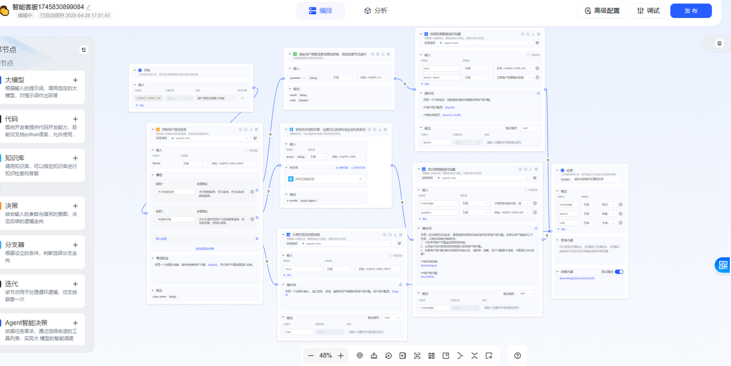Click 添加 under 输入 in the 开始 node
This screenshot has height=366, width=731.
pos(140,106)
